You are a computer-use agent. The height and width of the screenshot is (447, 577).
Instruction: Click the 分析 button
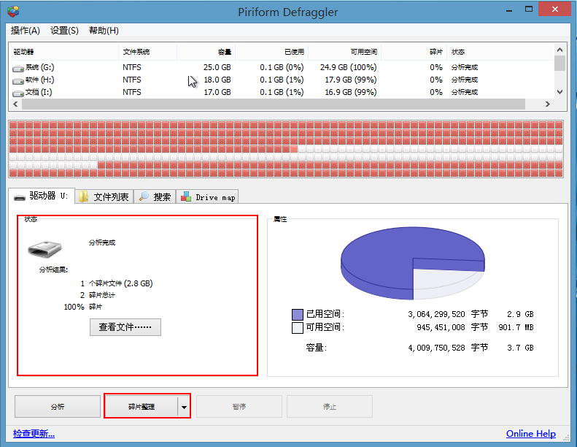58,407
